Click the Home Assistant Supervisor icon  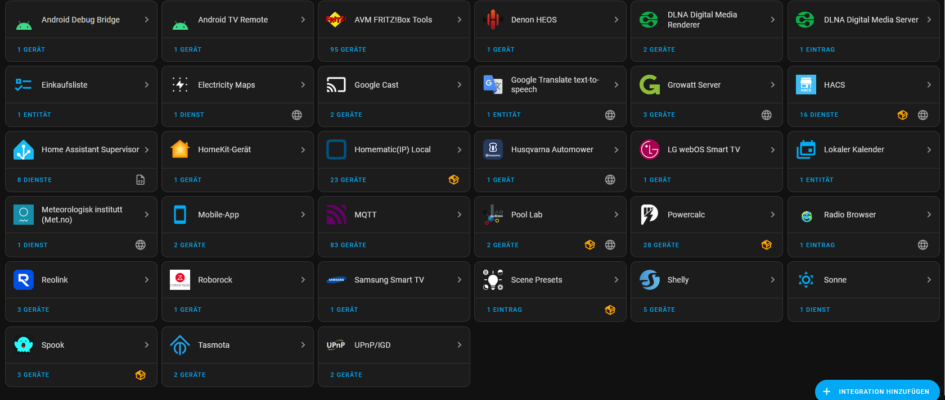click(24, 149)
